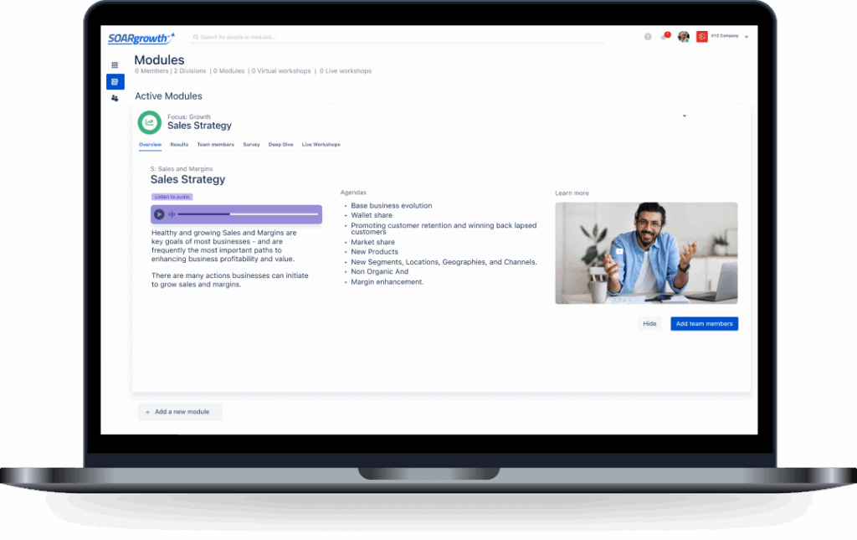This screenshot has height=540, width=857.
Task: Collapse the Sales Strategy module card
Action: pyautogui.click(x=685, y=116)
